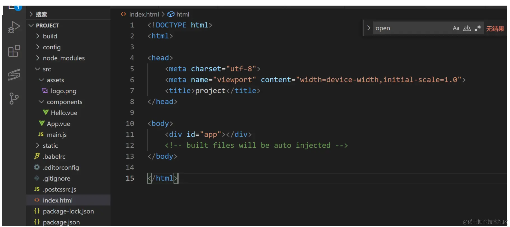
Task: Click line number 15 in the gutter
Action: [130, 178]
